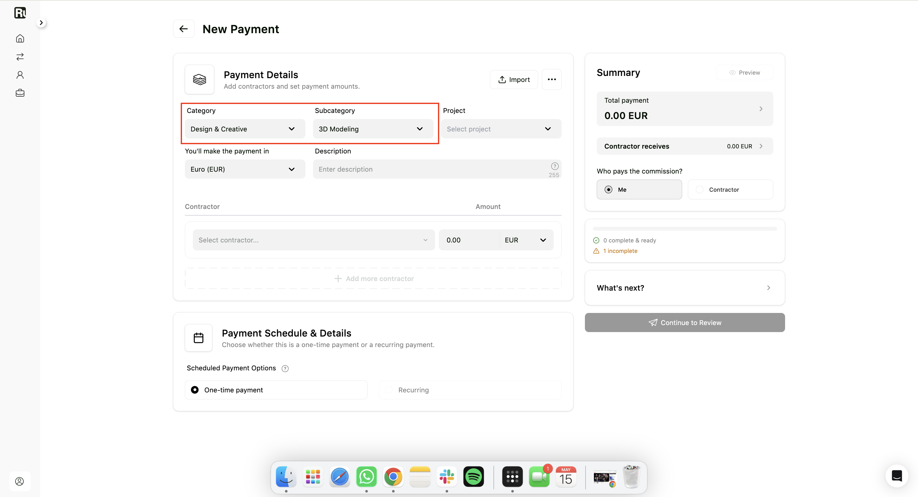Click the 0 complete & ready status
Image resolution: width=918 pixels, height=497 pixels.
click(x=624, y=240)
